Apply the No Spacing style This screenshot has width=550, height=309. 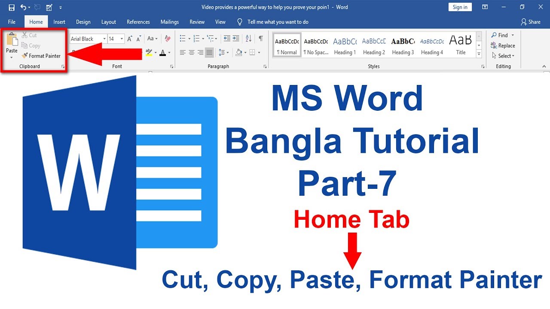[x=316, y=45]
